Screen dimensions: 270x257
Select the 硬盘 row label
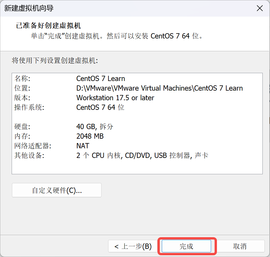pyautogui.click(x=22, y=127)
